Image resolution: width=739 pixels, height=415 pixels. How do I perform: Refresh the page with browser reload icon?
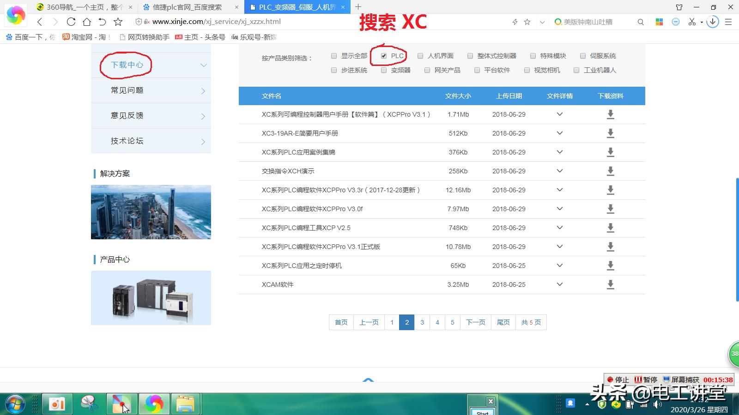[71, 22]
